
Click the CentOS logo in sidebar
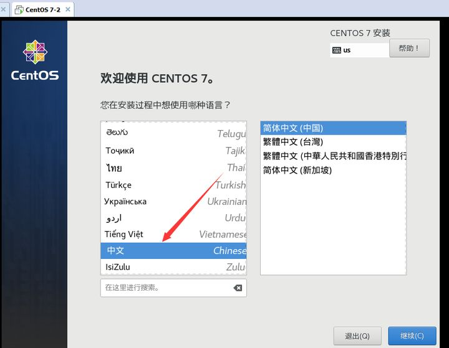pos(35,60)
